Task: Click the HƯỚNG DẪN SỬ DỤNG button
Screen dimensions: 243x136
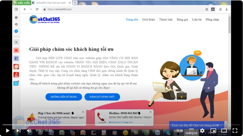Action: pyautogui.click(x=63, y=97)
